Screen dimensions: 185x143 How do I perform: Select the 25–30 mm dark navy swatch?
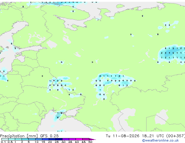click(59, 139)
